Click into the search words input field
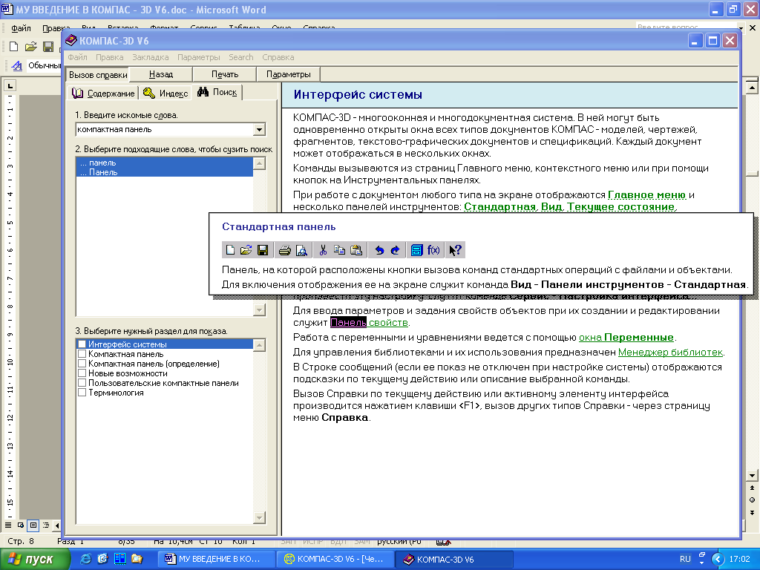 pos(165,129)
